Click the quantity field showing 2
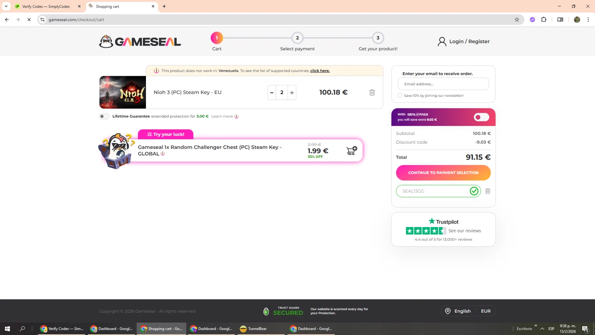Viewport: 595px width, 335px height. [282, 92]
